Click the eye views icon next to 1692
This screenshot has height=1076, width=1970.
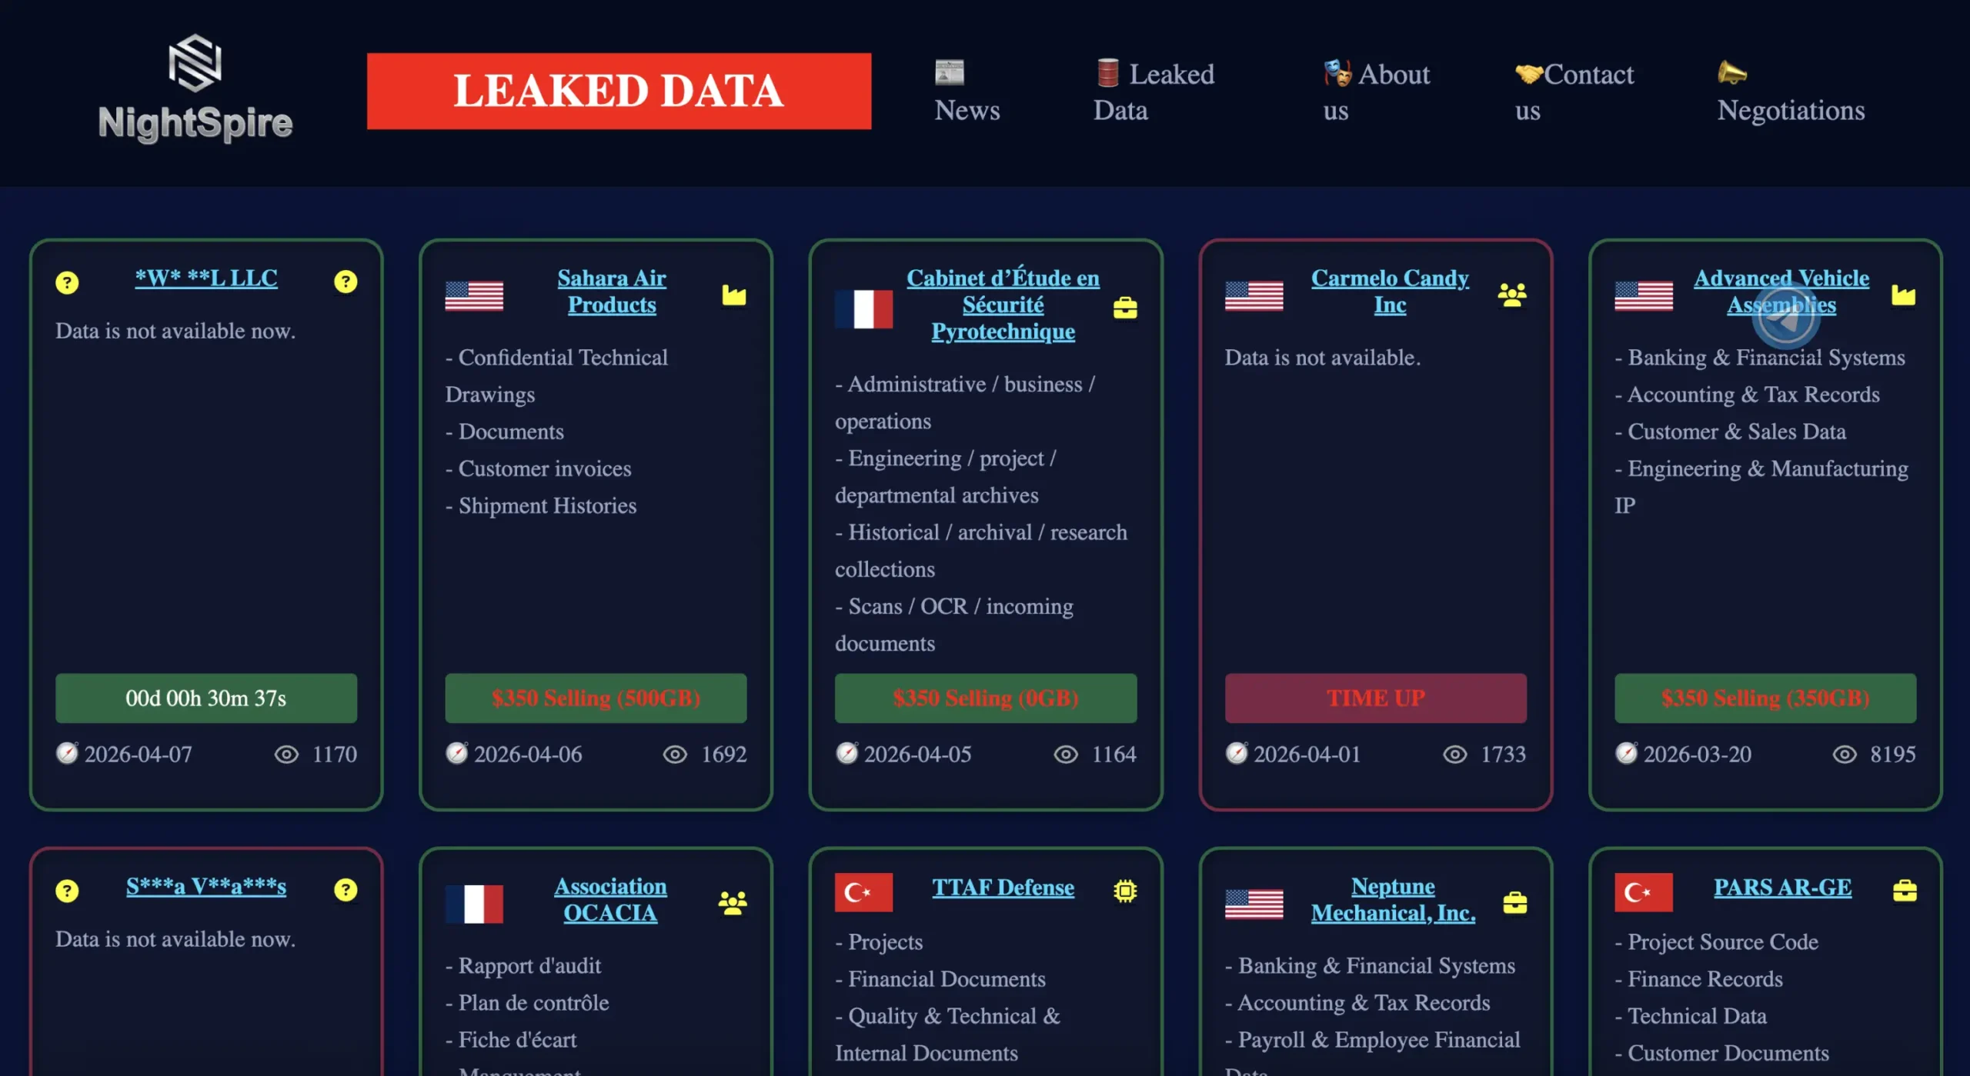[675, 755]
